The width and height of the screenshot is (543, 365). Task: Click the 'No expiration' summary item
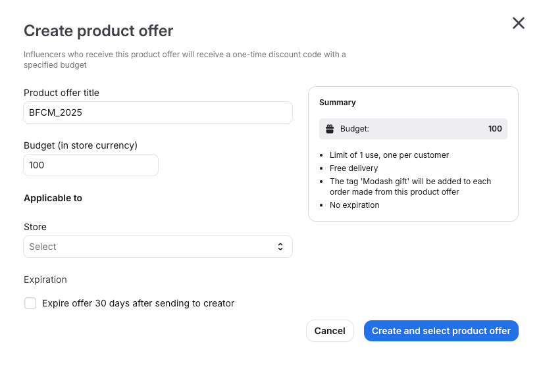pos(355,205)
